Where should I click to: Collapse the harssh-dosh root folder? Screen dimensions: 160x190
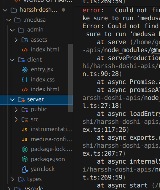tap(5, 10)
